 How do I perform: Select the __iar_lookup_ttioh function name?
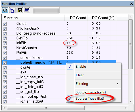32,97
